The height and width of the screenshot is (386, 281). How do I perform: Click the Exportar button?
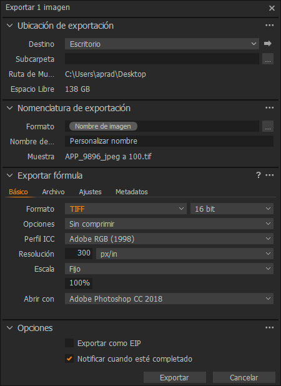click(174, 377)
